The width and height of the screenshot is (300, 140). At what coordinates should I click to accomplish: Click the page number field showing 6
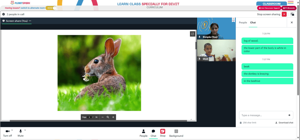pos(89,117)
